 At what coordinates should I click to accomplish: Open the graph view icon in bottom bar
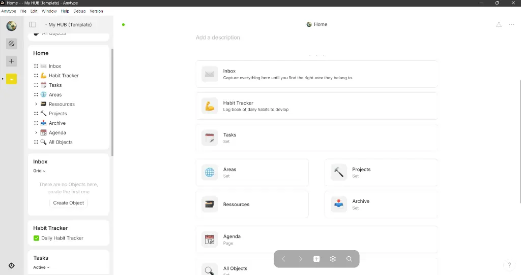click(x=333, y=259)
